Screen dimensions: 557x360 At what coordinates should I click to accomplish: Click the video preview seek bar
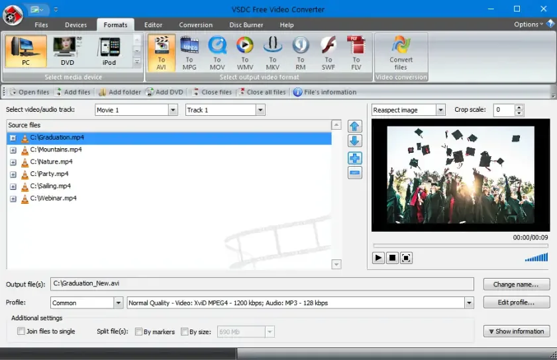click(x=460, y=246)
